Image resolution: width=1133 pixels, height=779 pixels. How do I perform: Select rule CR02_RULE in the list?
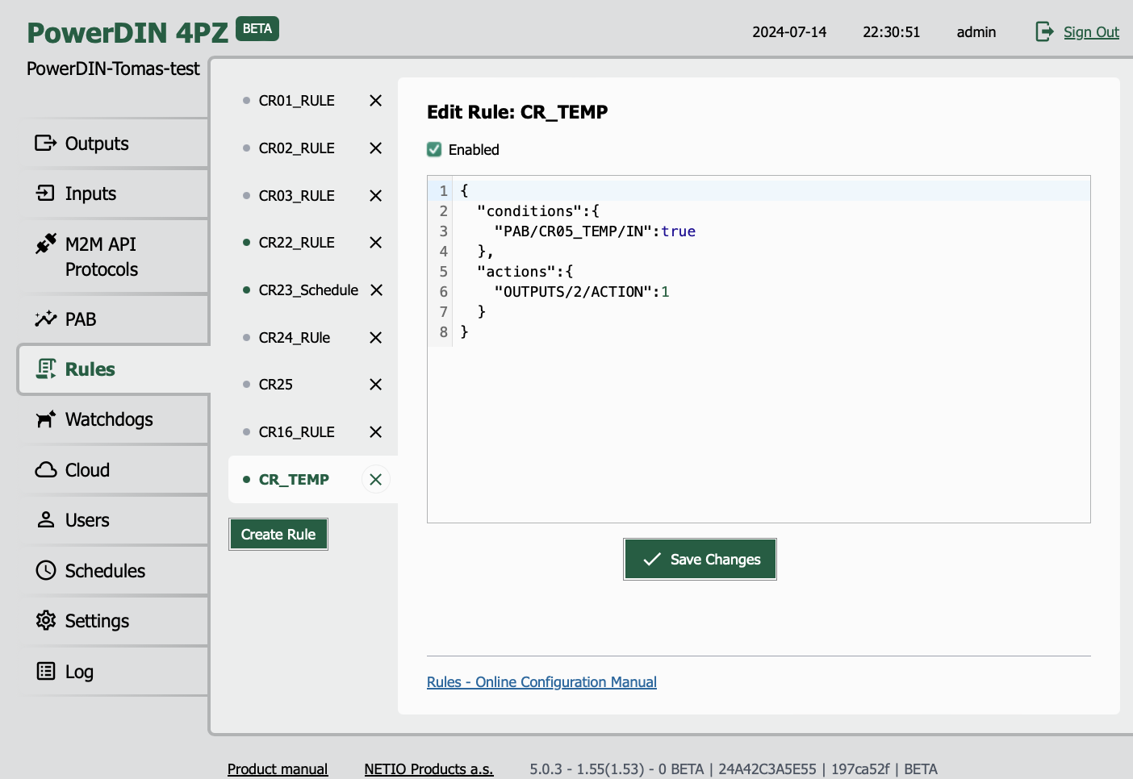coord(296,148)
